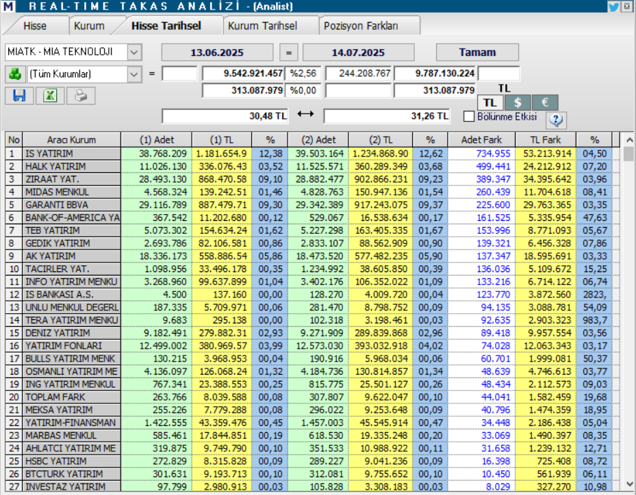Screen dimensions: 636x495
Task: Sort by the (1) TL column header
Action: pos(222,140)
